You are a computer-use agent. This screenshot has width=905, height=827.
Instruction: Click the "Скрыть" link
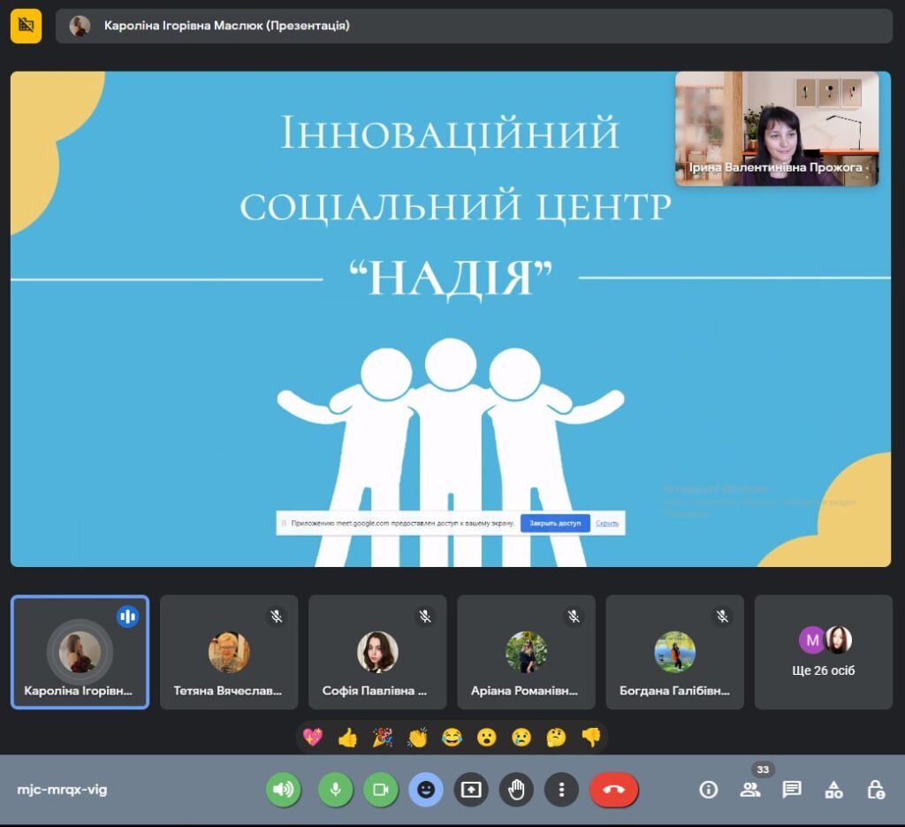[607, 524]
